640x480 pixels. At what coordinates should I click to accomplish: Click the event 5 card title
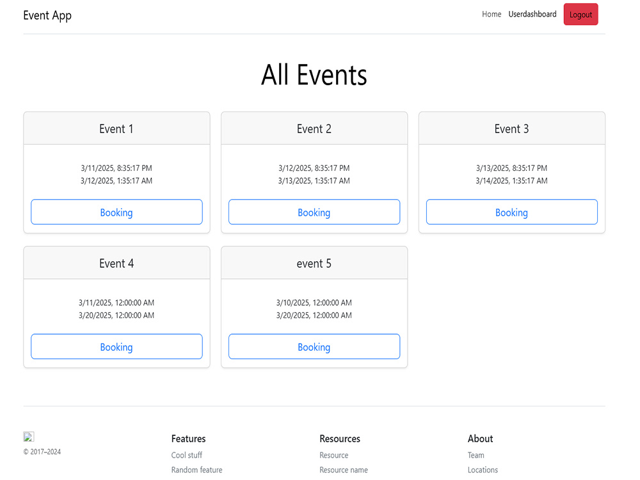pos(314,264)
